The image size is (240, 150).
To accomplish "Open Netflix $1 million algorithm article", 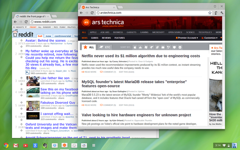I will 141,56.
